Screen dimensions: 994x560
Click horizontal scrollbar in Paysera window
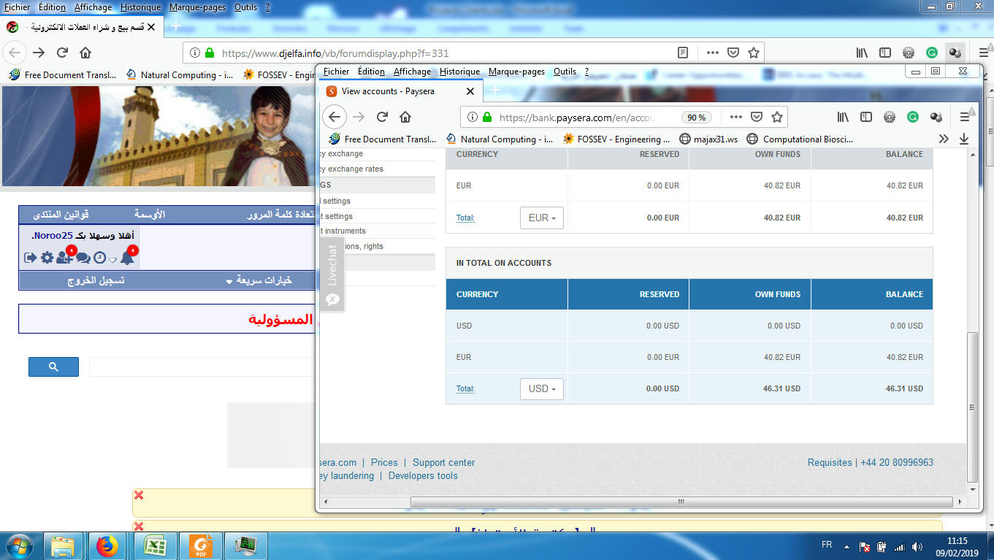click(681, 502)
